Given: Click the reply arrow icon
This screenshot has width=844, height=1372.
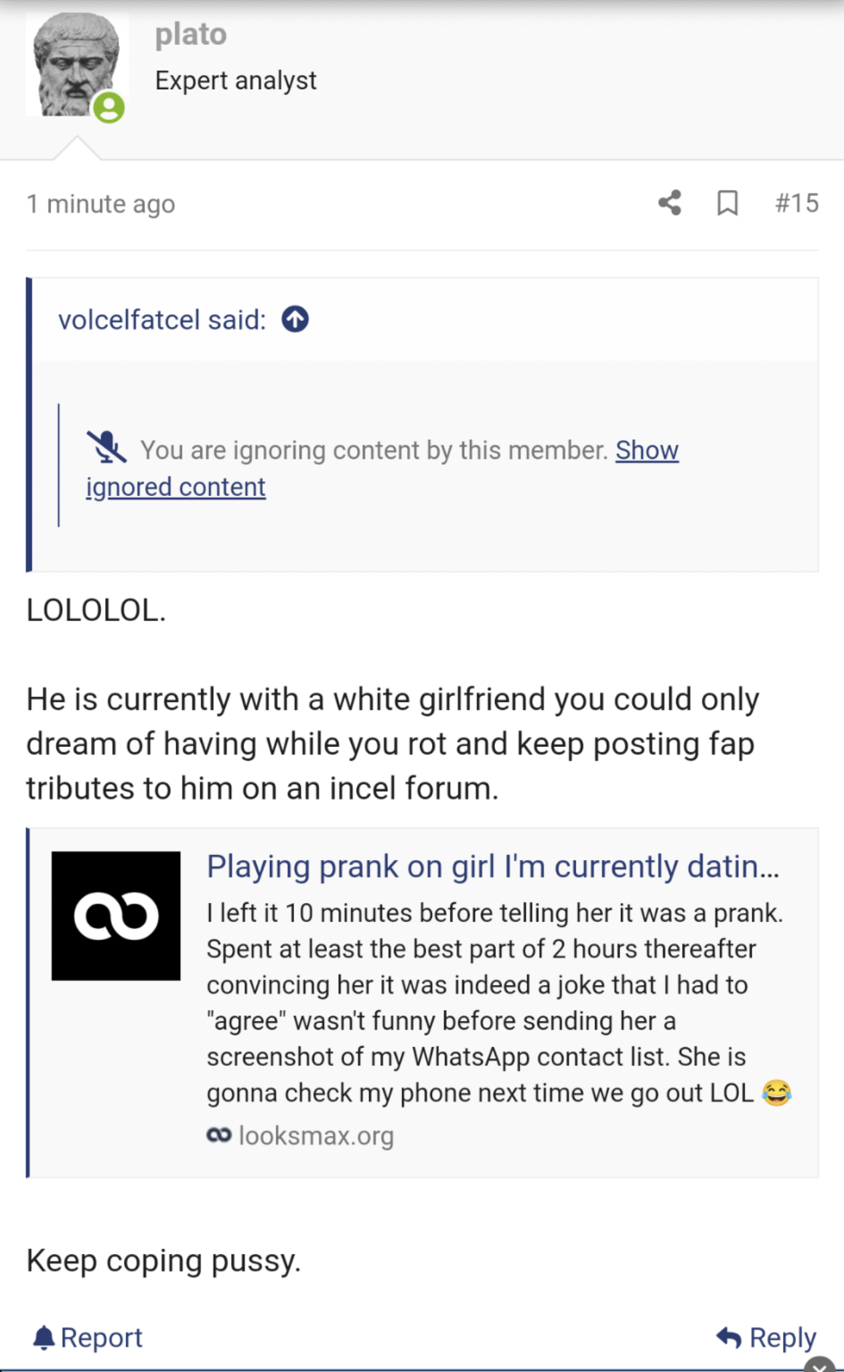Looking at the screenshot, I should [729, 1337].
